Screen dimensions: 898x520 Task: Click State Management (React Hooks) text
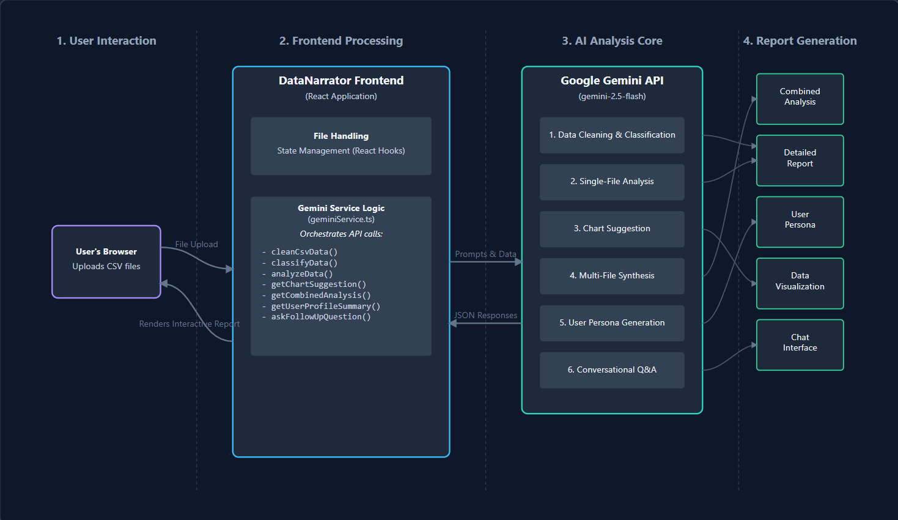click(341, 150)
